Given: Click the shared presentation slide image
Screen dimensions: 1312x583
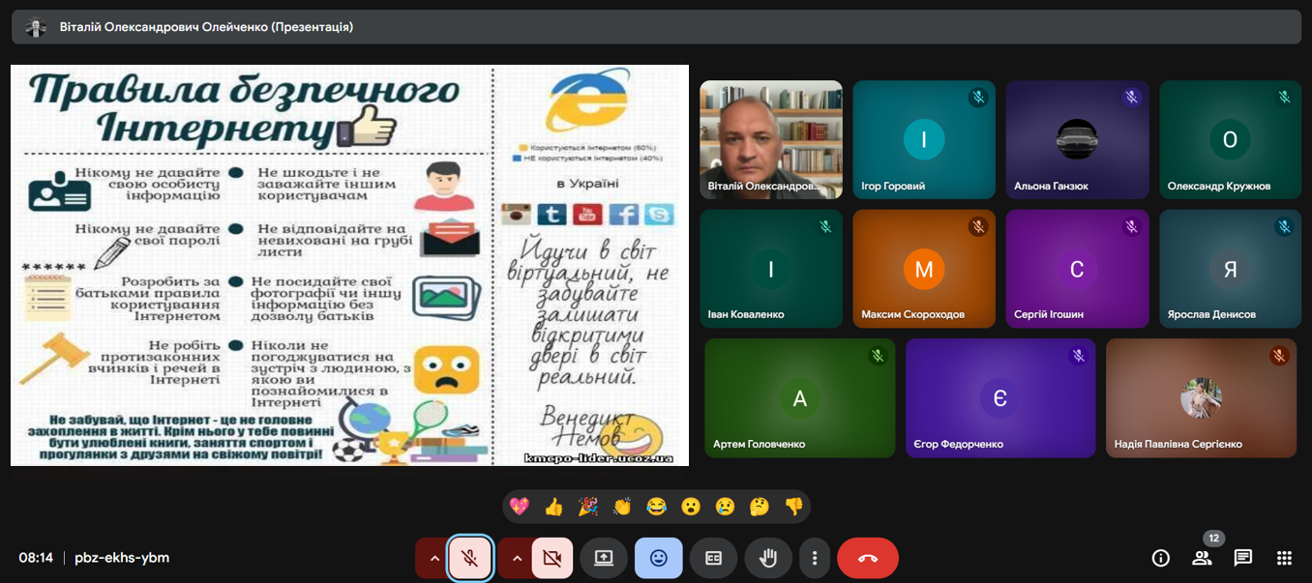Looking at the screenshot, I should (x=349, y=265).
